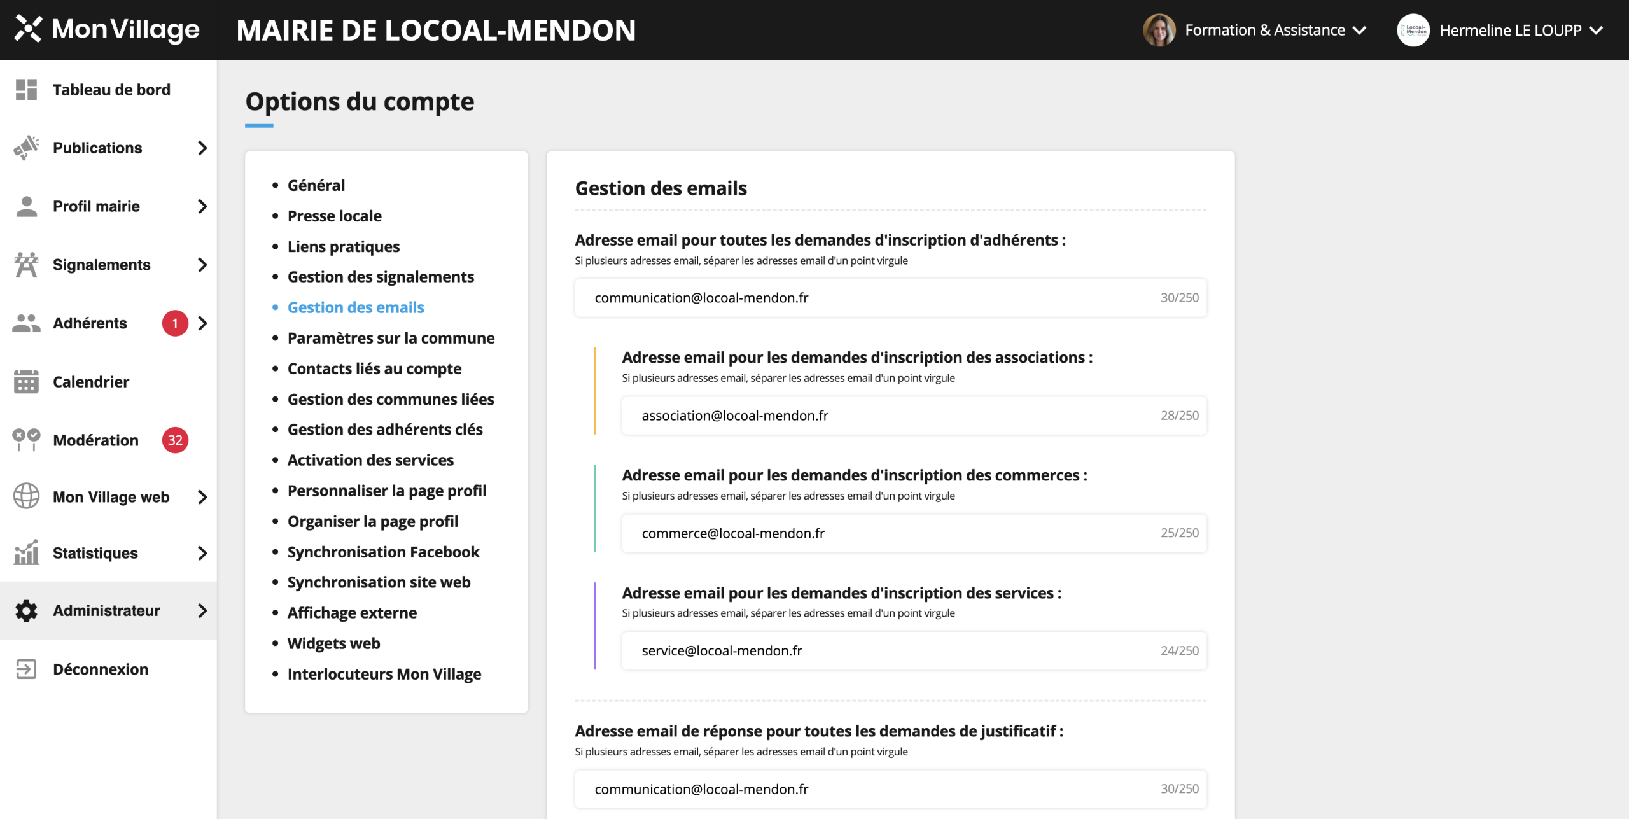Click the Publications megaphone icon
This screenshot has height=819, width=1629.
pyautogui.click(x=26, y=148)
